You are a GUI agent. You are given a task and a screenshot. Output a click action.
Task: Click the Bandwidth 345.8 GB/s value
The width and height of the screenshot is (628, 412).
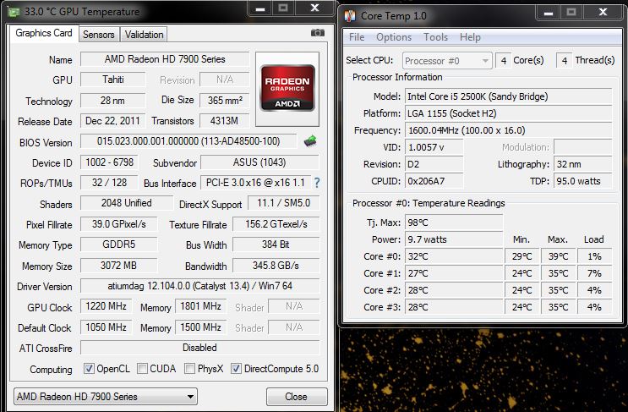(x=276, y=266)
